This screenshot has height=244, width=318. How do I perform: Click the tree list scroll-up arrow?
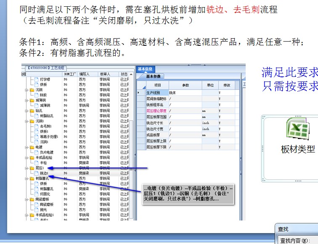131,74
